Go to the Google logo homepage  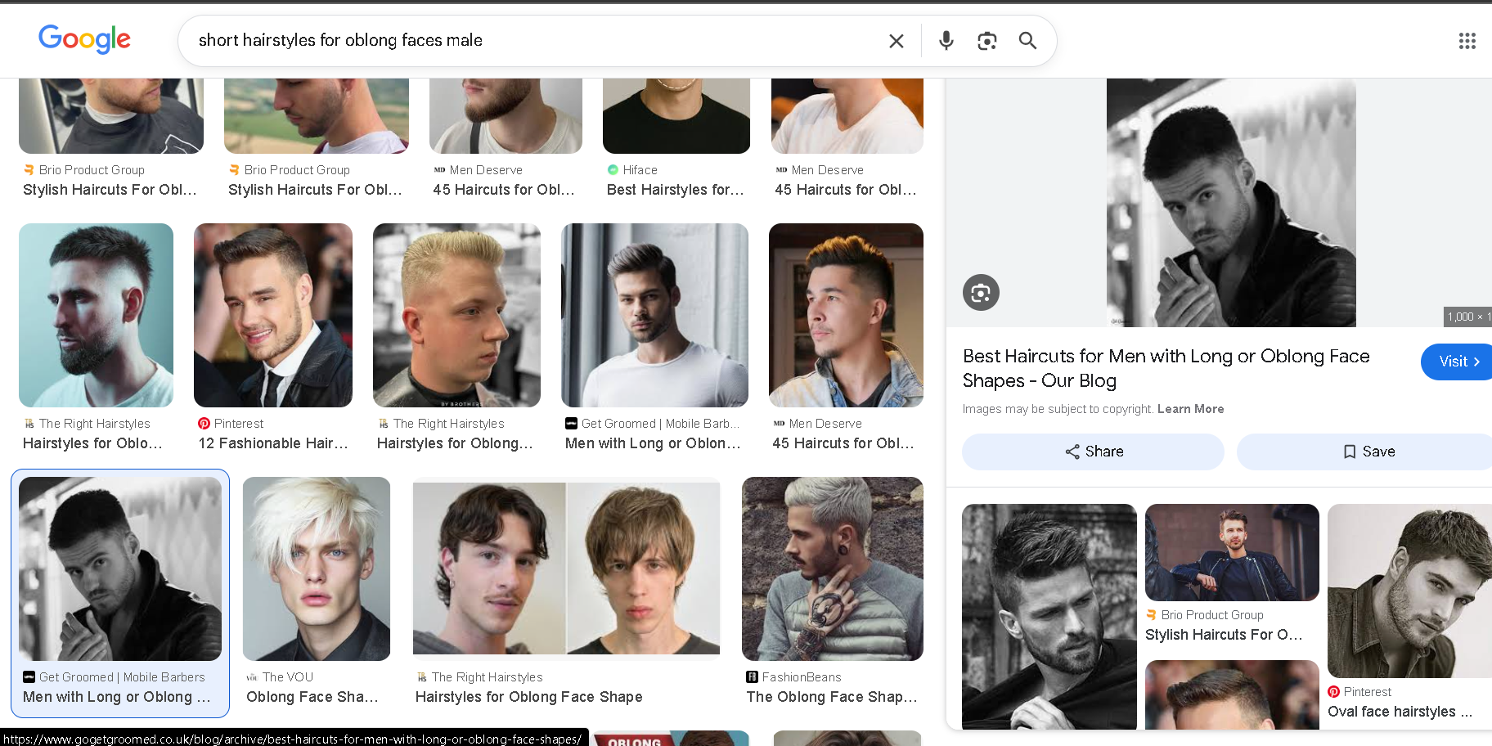(84, 39)
